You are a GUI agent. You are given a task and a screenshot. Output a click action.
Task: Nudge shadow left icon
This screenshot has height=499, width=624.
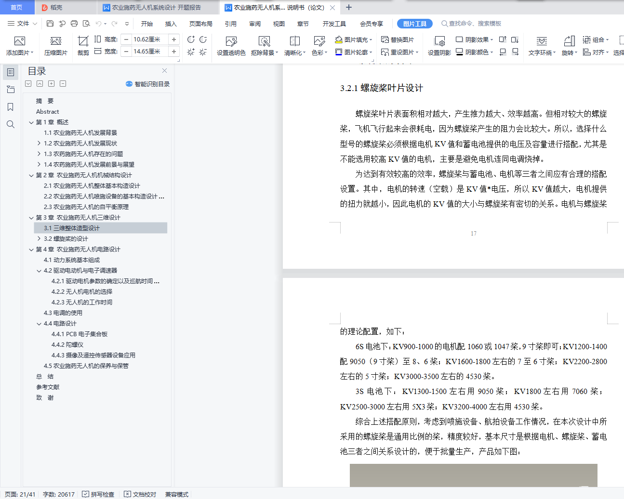pyautogui.click(x=503, y=52)
